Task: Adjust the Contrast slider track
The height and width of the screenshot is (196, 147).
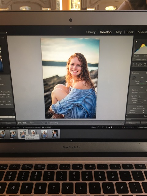Action: coord(143,92)
